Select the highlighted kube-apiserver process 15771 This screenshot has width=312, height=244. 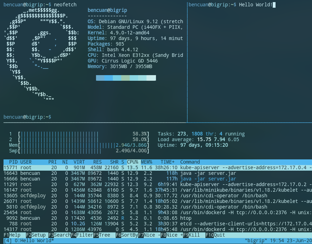pyautogui.click(x=158, y=167)
